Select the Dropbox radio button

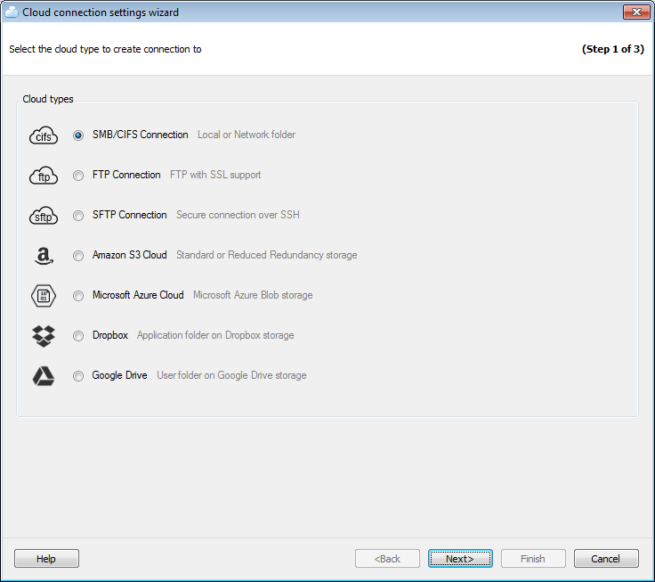tap(78, 336)
